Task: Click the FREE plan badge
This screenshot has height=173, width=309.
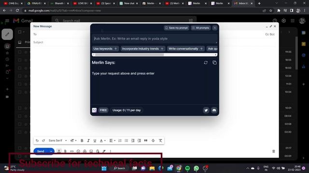Action: tap(103, 110)
